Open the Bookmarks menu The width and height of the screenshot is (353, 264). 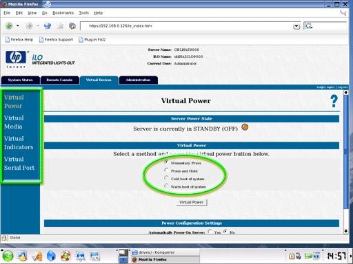63,13
